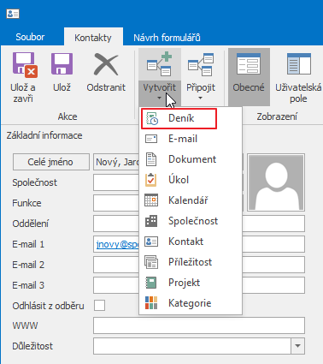Expand the Připojit dropdown arrow
323x364 pixels.
[200, 98]
